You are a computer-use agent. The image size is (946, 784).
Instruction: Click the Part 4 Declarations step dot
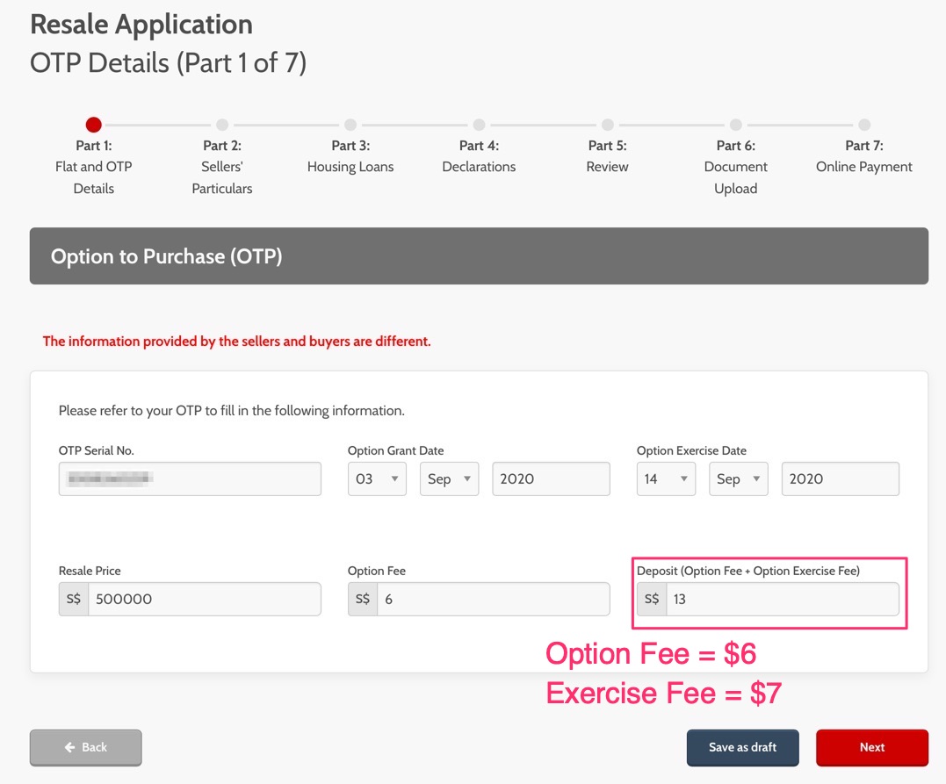[x=479, y=125]
